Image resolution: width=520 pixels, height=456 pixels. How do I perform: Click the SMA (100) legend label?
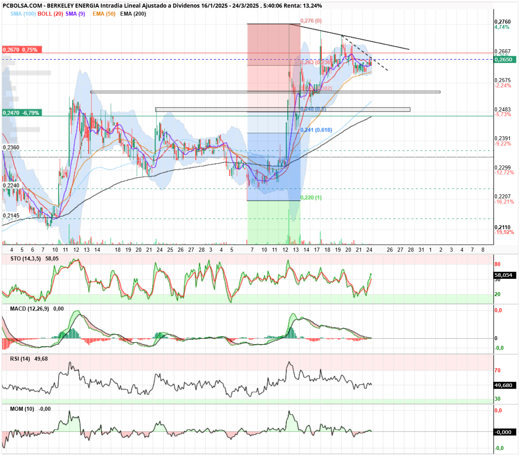(23, 14)
